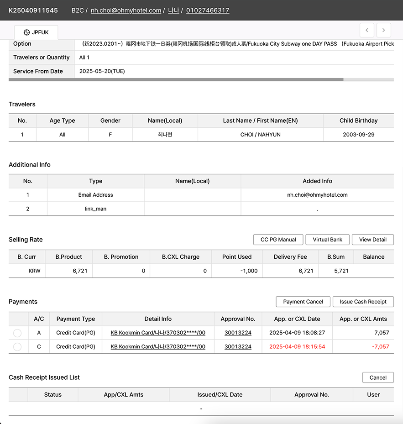Open the CC PG Manual button
Screen dimensions: 403x424
pos(278,240)
